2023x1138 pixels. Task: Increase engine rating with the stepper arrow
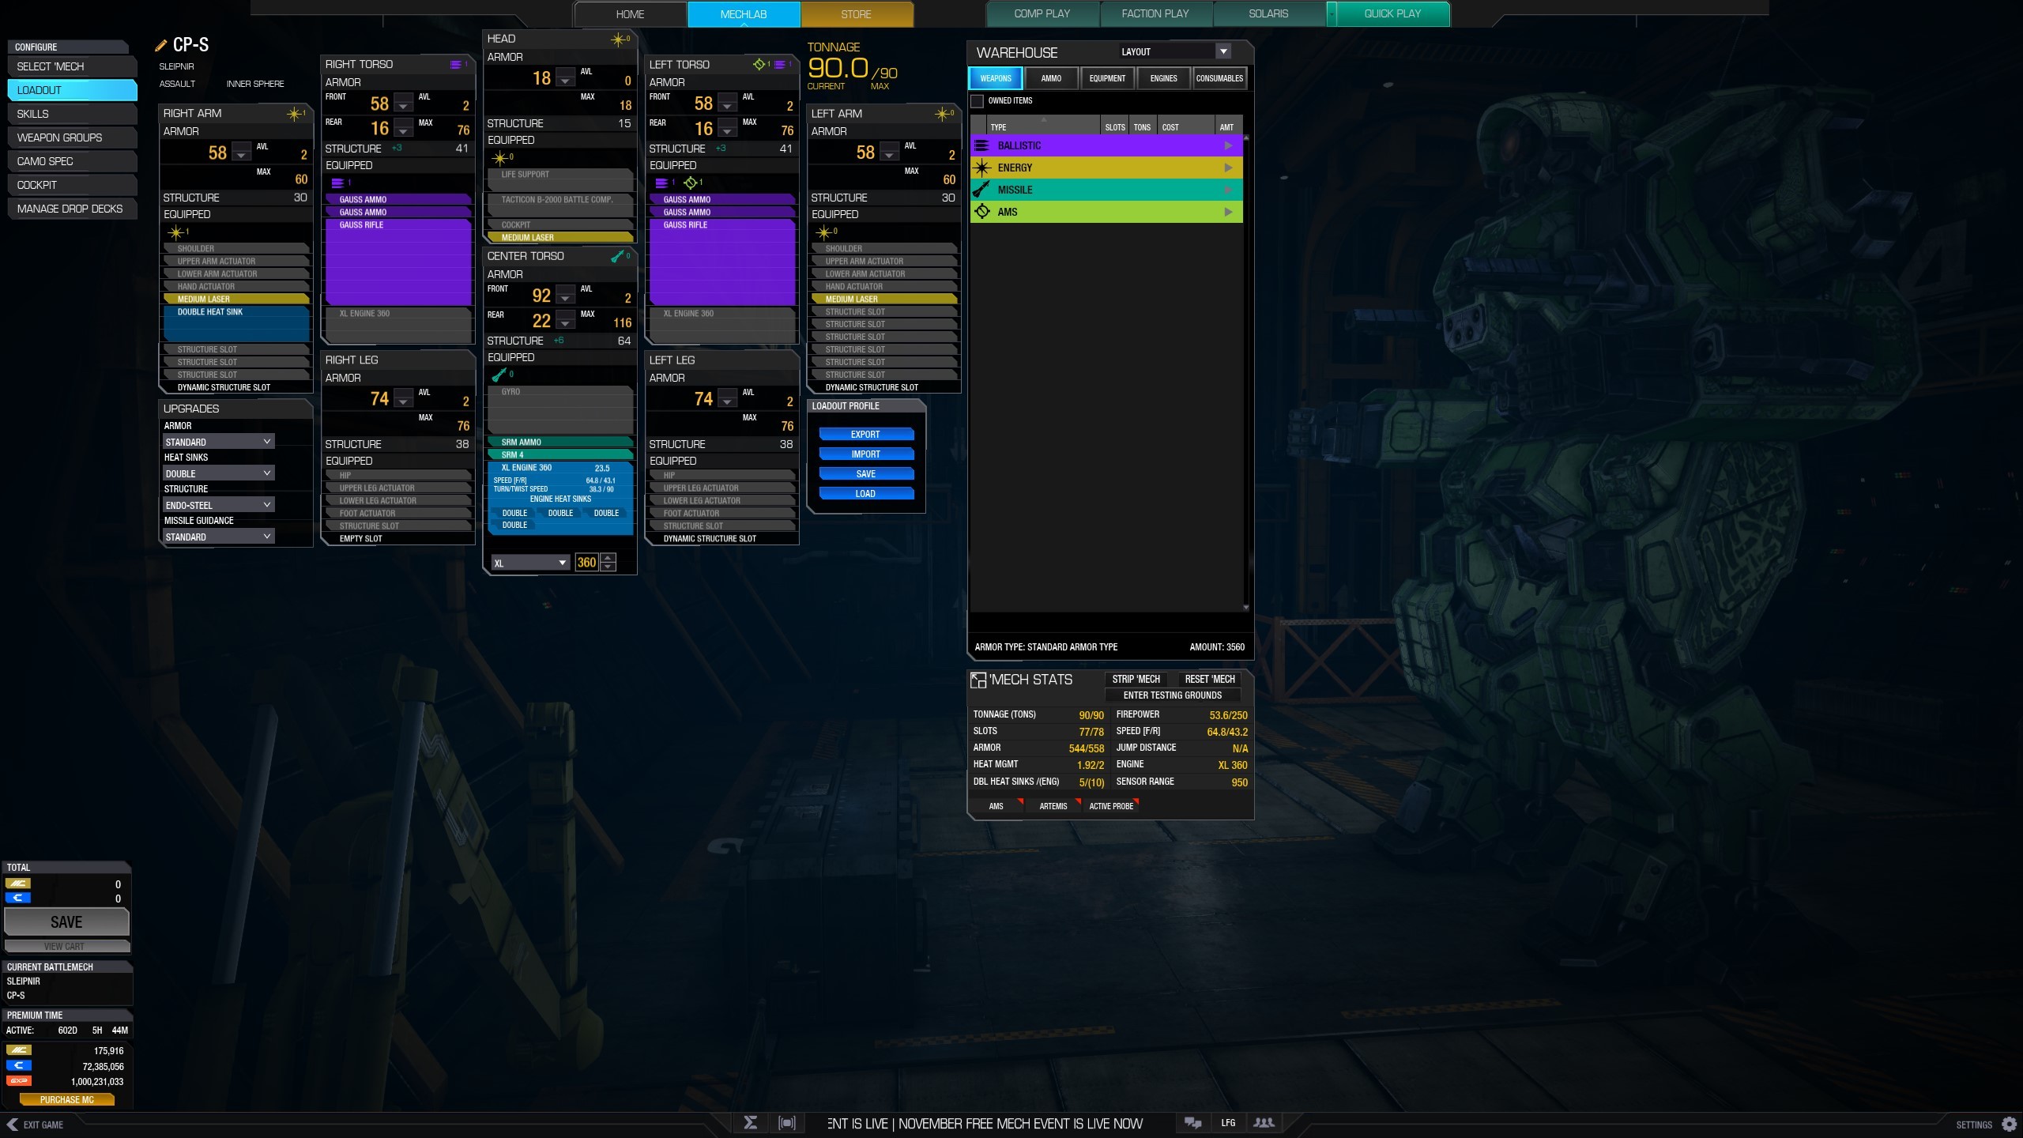(x=608, y=558)
